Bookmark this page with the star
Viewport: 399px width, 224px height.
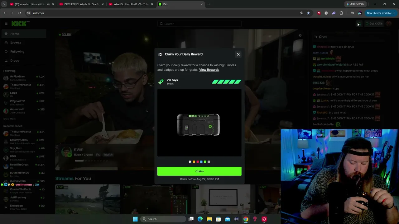click(x=308, y=13)
